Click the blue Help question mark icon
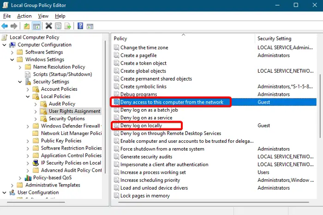This screenshot has height=215, width=323. point(80,26)
